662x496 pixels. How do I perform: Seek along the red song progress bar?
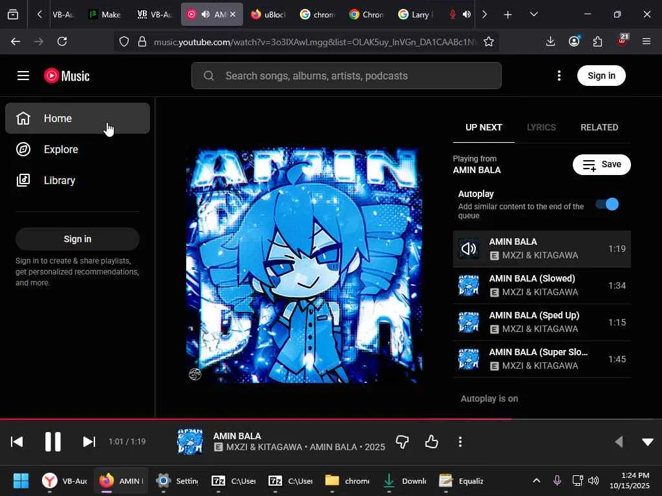coord(331,419)
